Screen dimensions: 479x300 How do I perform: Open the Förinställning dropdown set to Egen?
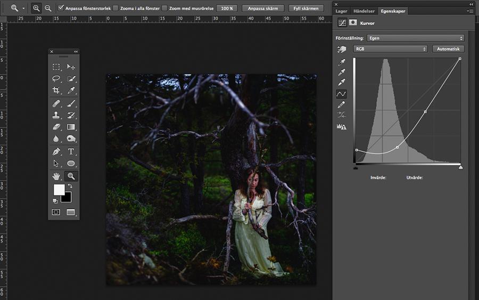click(415, 38)
